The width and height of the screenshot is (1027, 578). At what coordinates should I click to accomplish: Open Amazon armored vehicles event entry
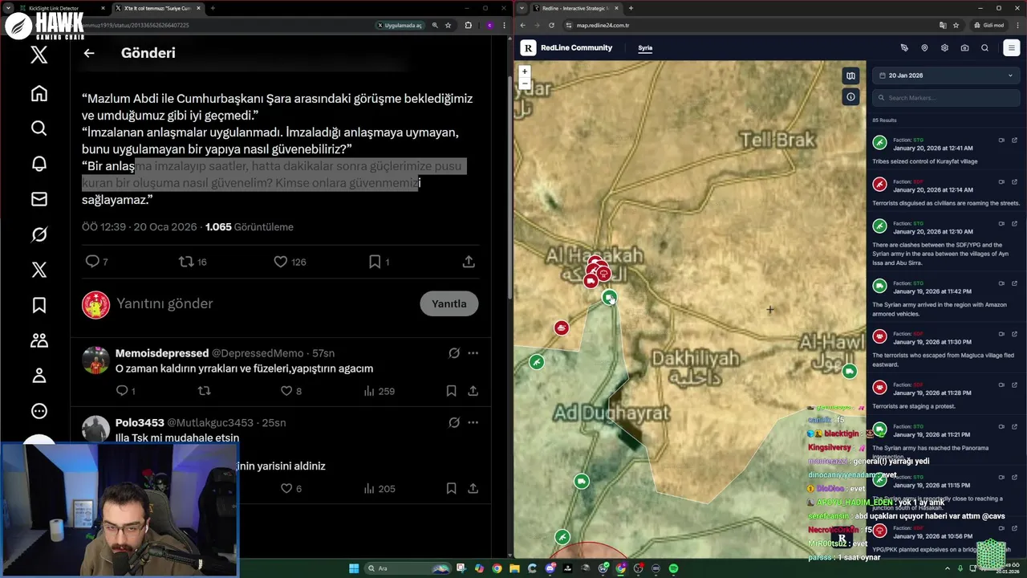tap(947, 298)
